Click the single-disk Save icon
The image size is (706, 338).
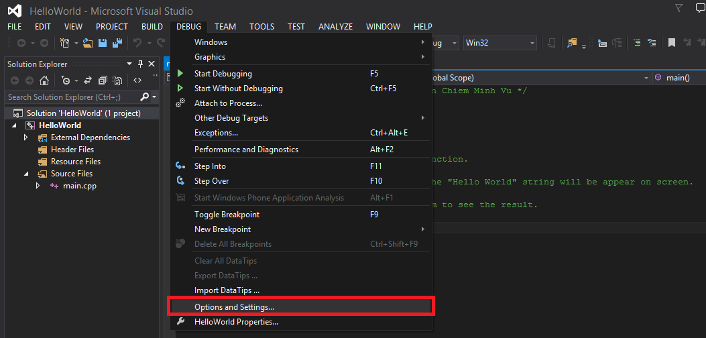pos(102,43)
